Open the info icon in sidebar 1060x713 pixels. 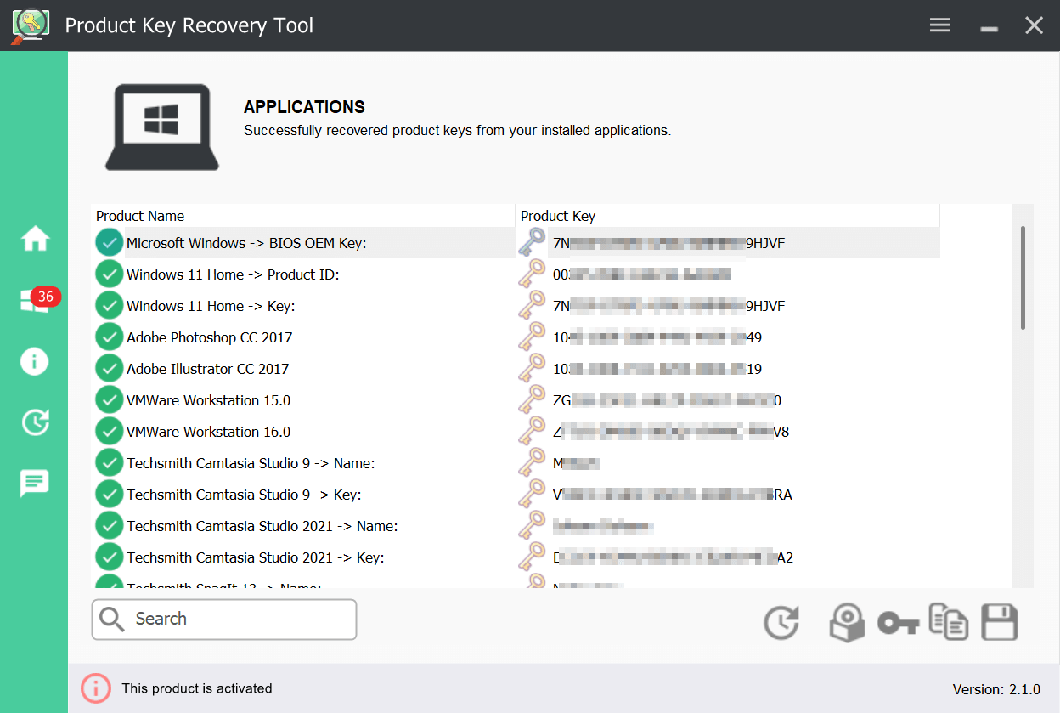35,361
